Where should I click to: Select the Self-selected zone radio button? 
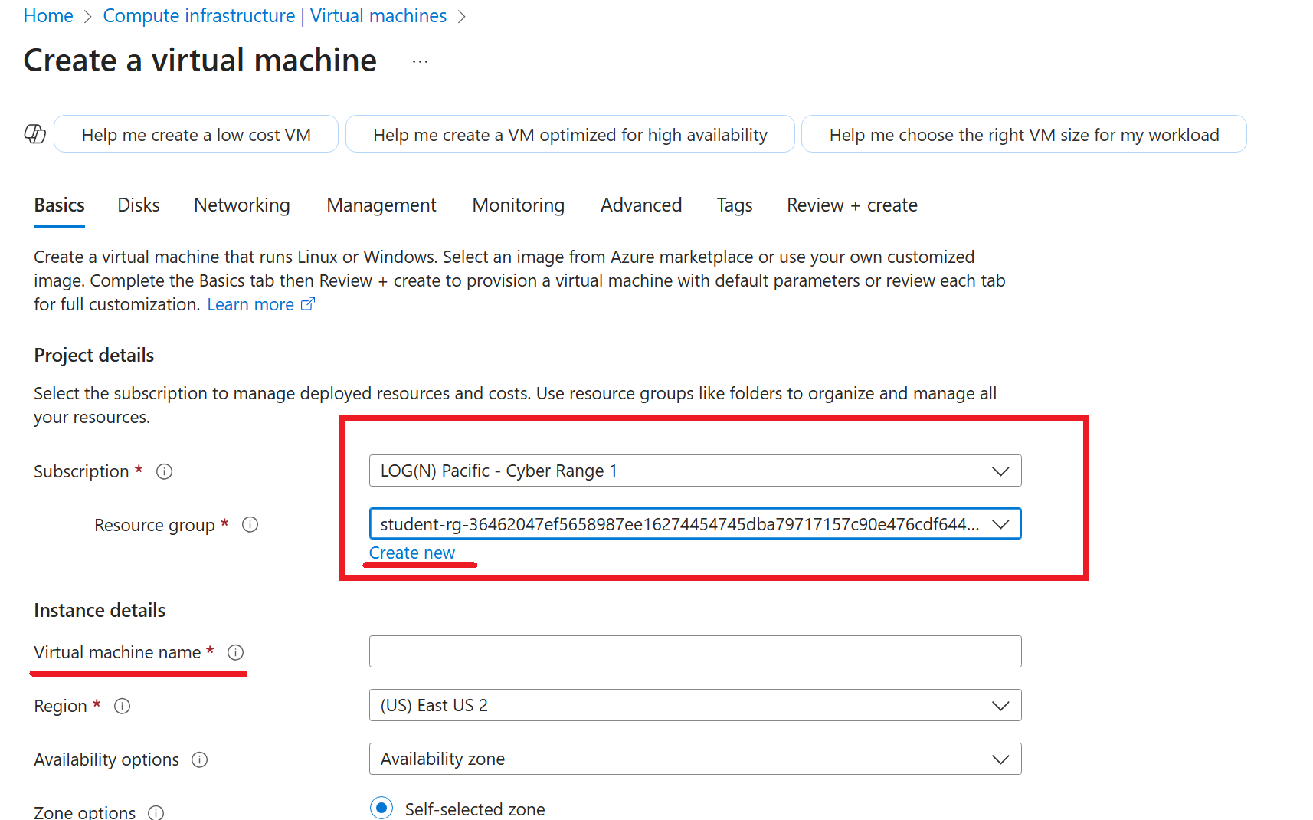pos(381,809)
